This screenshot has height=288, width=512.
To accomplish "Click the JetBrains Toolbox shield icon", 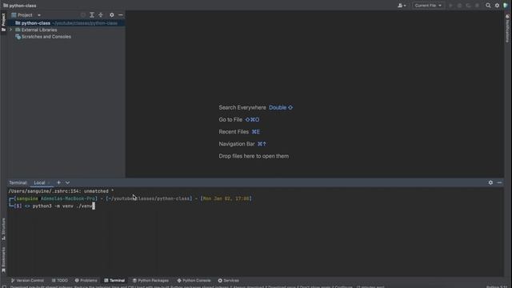I will point(506,6).
